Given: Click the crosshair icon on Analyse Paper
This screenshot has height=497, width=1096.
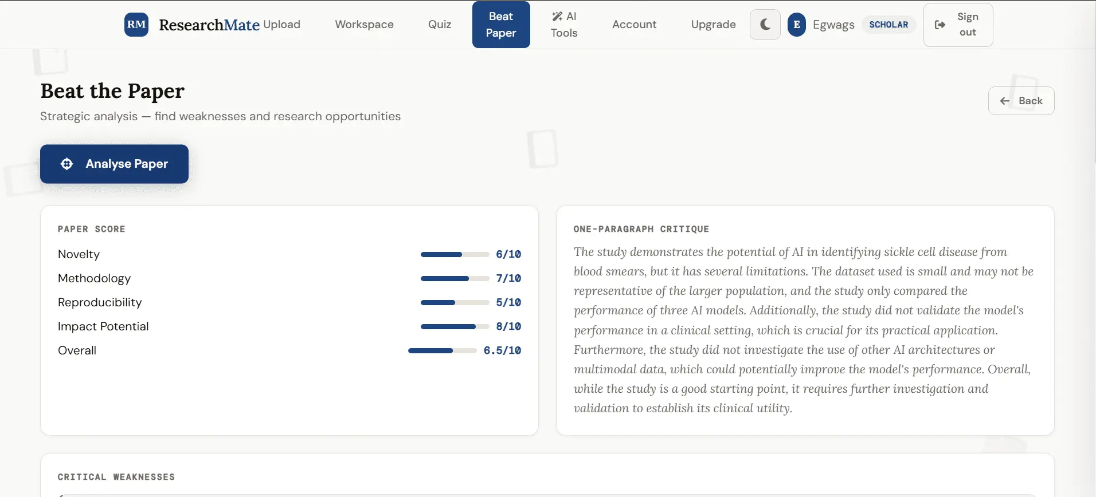Looking at the screenshot, I should point(67,164).
